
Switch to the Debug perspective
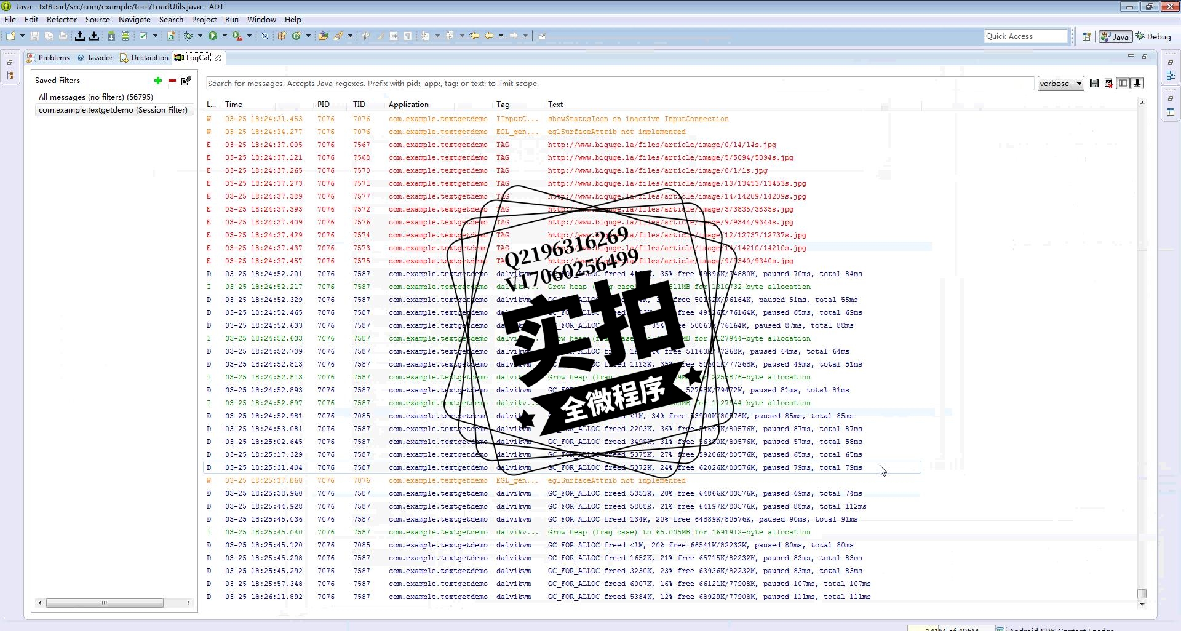1153,37
